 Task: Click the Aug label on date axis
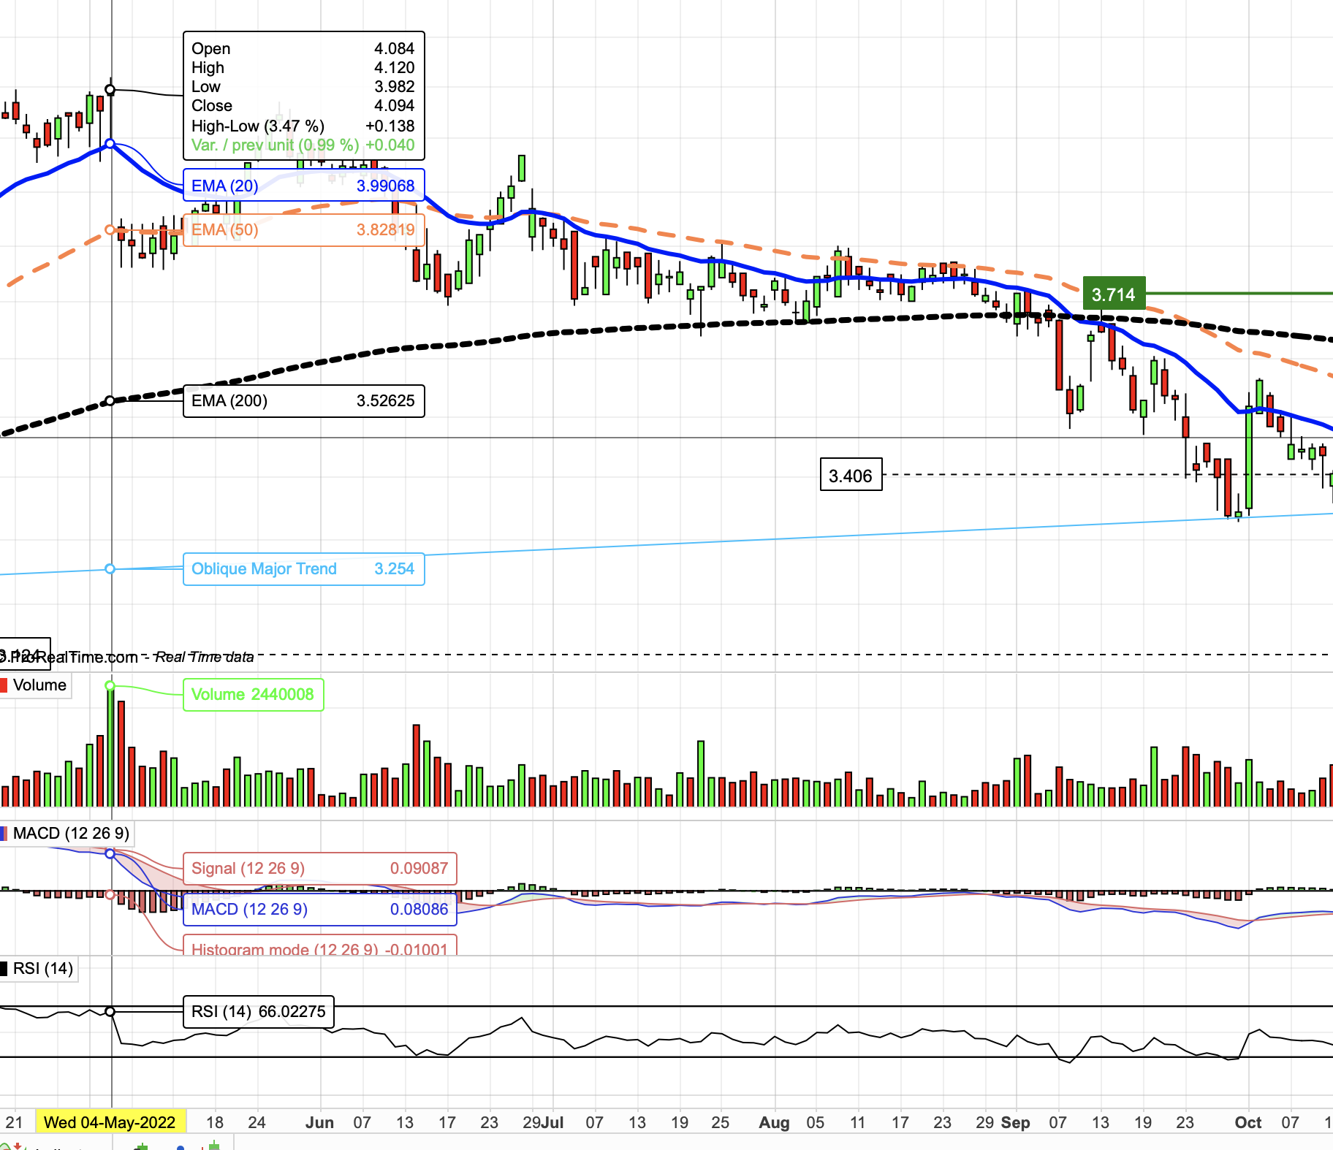775,1123
